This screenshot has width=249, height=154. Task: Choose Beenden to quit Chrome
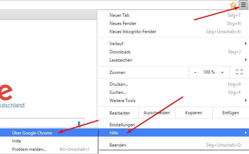pyautogui.click(x=173, y=145)
